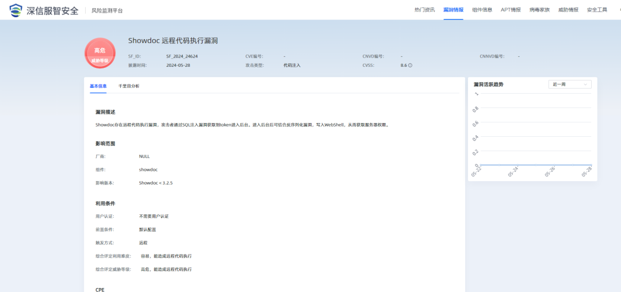Click the value 容易，能造成远程代码执行
The height and width of the screenshot is (292, 621).
click(x=166, y=256)
